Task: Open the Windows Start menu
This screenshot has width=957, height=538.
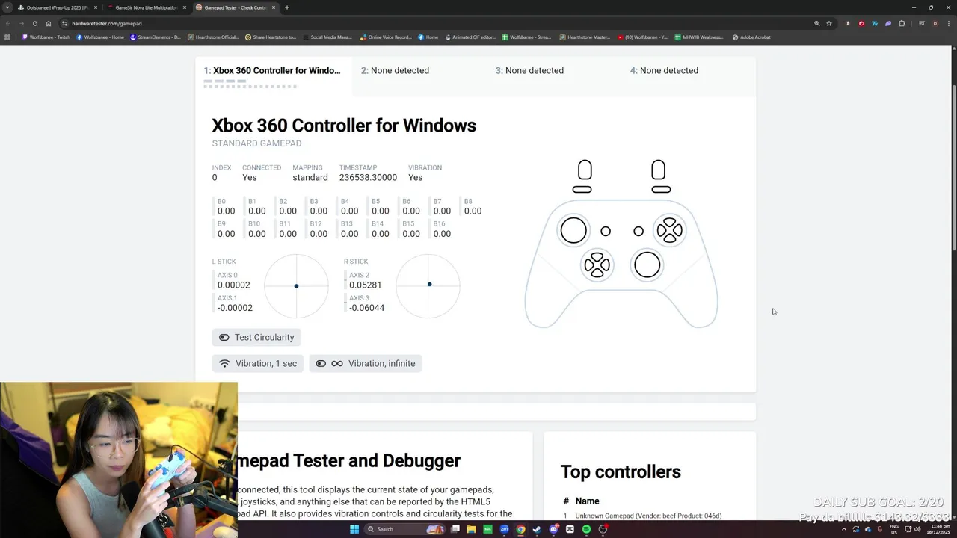Action: click(354, 529)
